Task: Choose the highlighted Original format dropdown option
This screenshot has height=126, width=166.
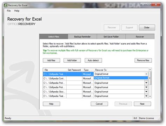Action: click(121, 78)
